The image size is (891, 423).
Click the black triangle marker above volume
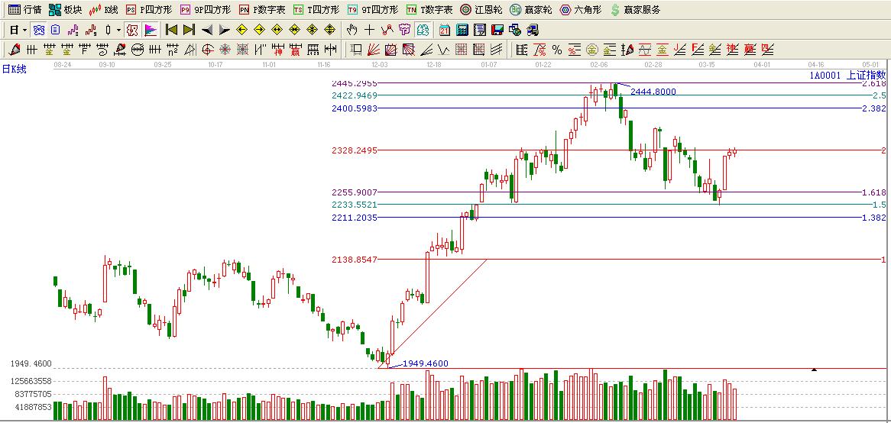coord(814,370)
